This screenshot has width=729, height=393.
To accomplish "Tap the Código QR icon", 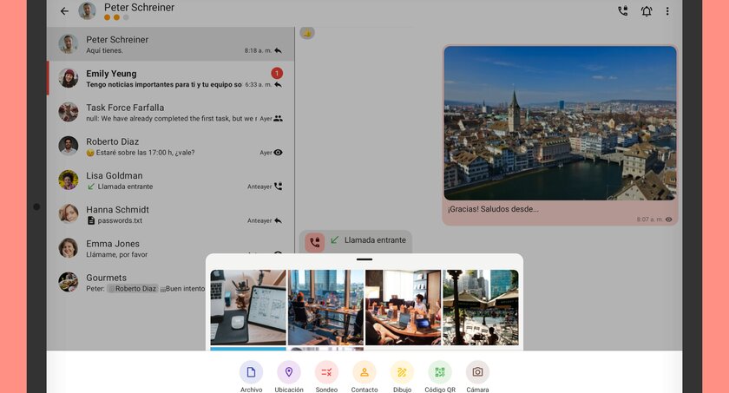I will pos(440,372).
